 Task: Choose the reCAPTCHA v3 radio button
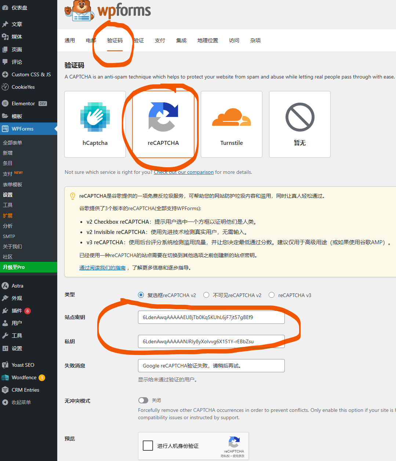pos(272,295)
